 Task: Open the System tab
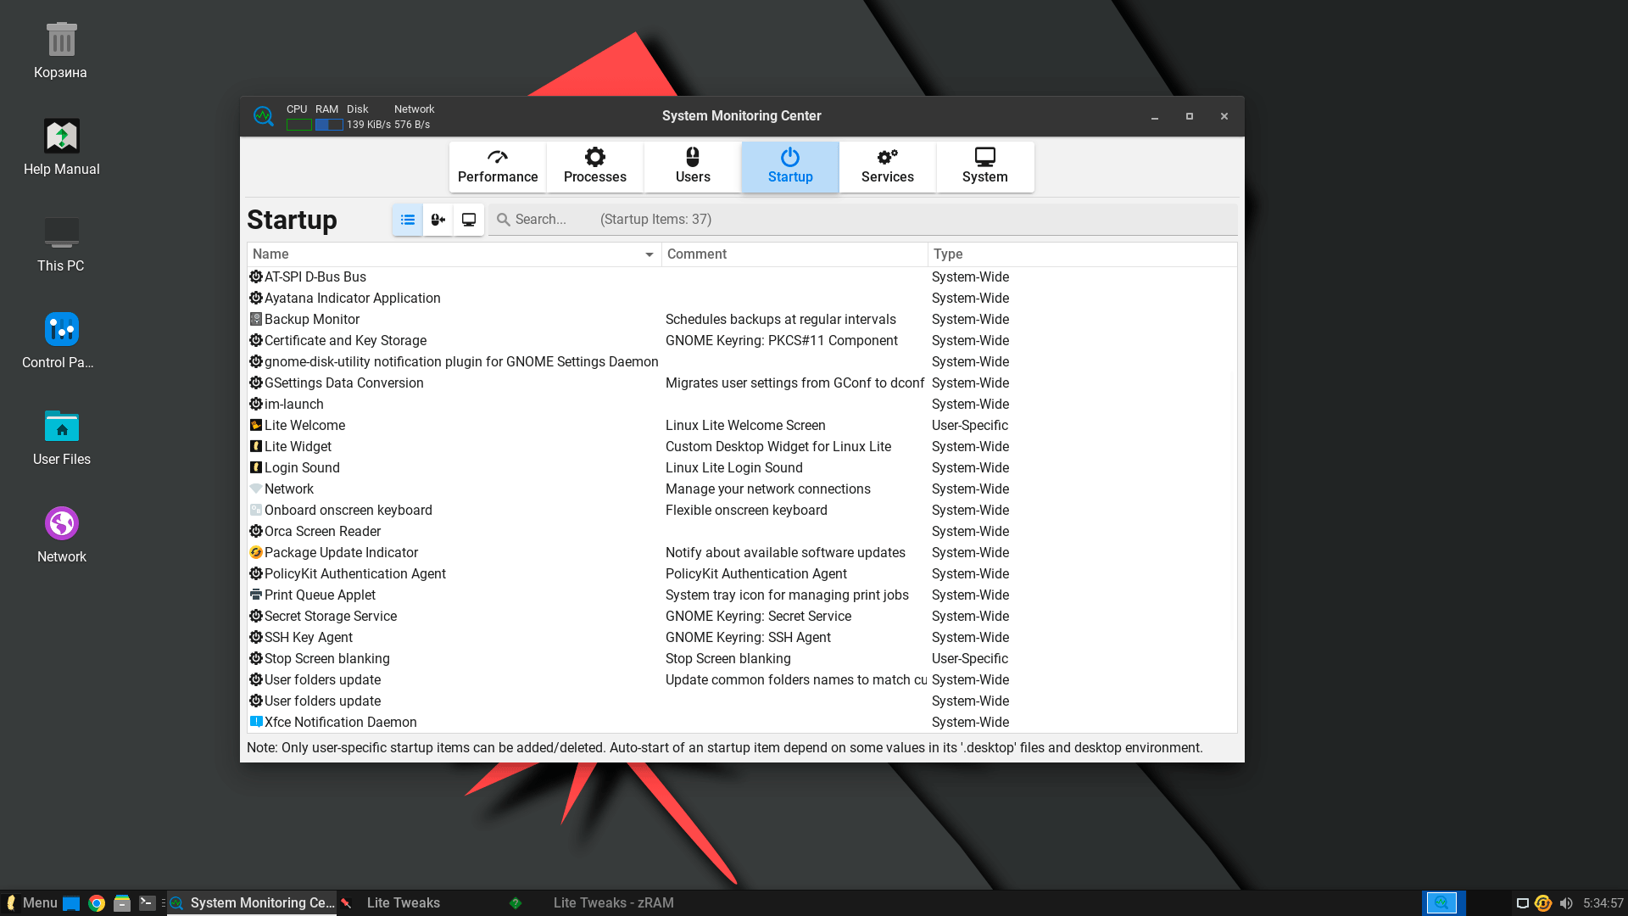tap(984, 166)
